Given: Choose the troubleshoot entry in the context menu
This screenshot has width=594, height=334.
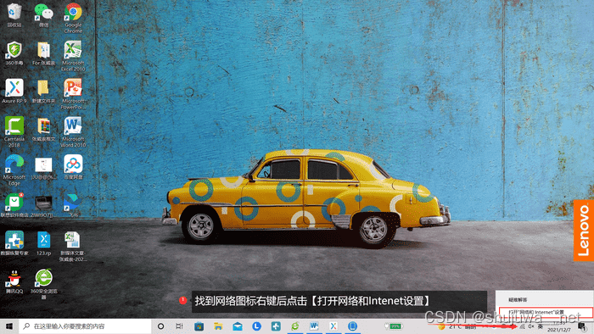Looking at the screenshot, I should coord(545,299).
